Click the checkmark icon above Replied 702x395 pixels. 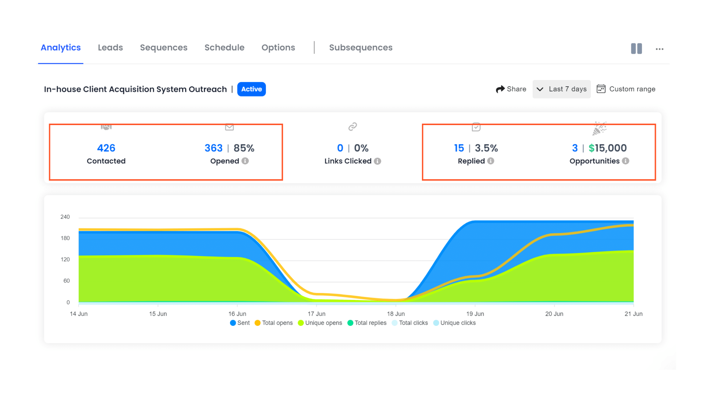click(x=476, y=127)
